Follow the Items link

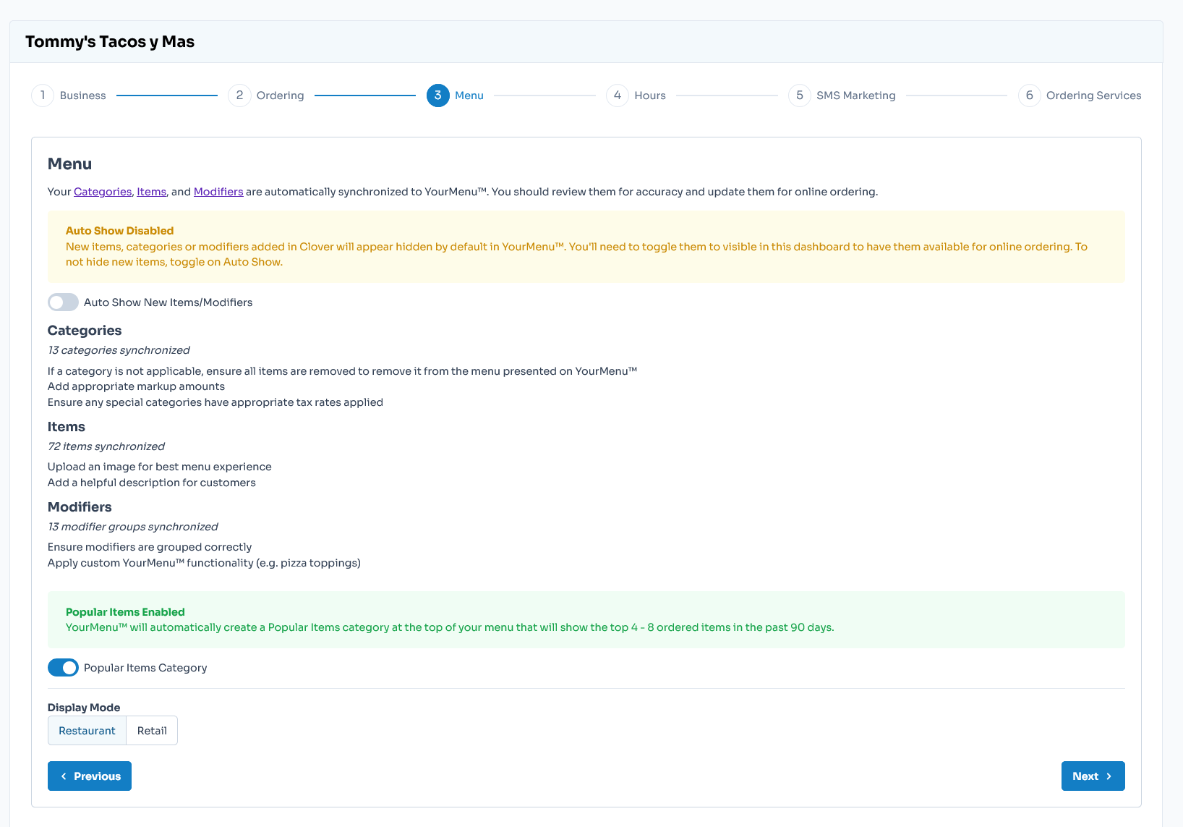[x=152, y=192]
